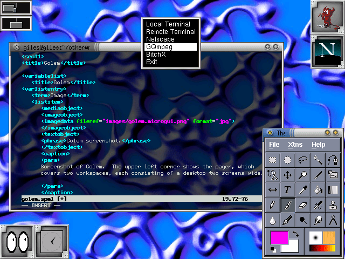Open the Help menu in the toolbox
This screenshot has height=259, width=345.
point(319,145)
